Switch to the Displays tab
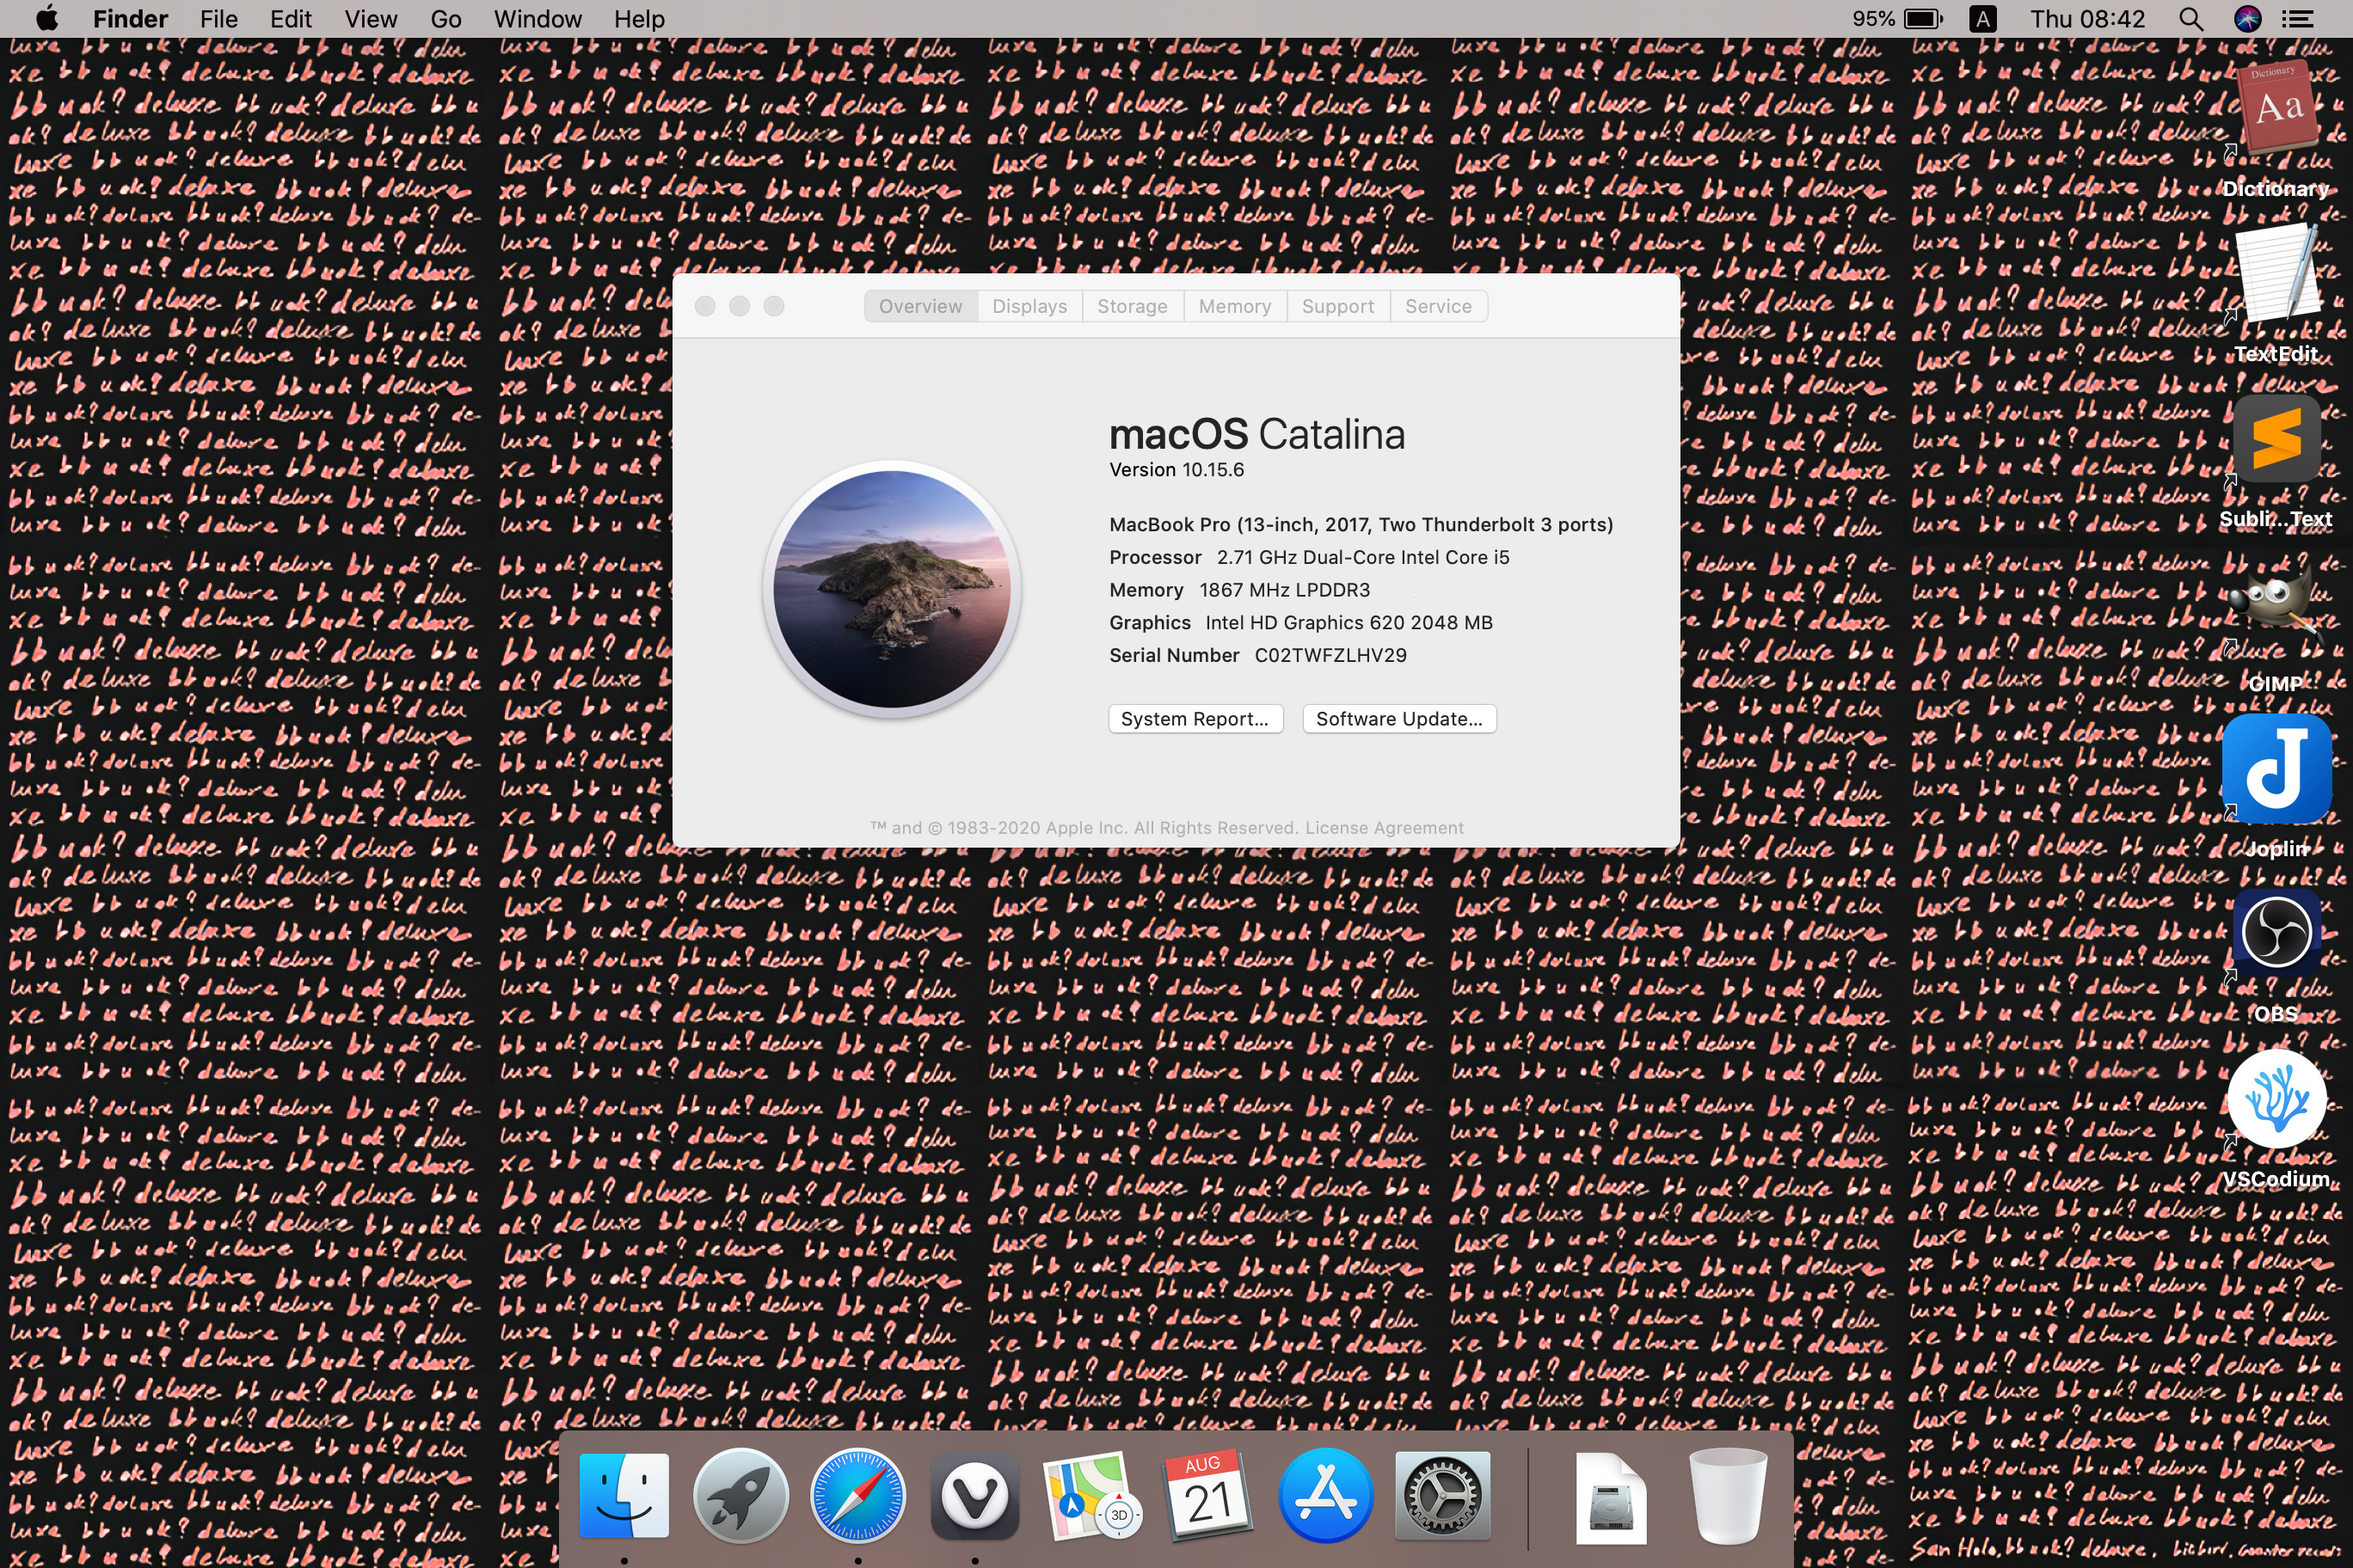Viewport: 2353px width, 1568px height. point(1029,306)
